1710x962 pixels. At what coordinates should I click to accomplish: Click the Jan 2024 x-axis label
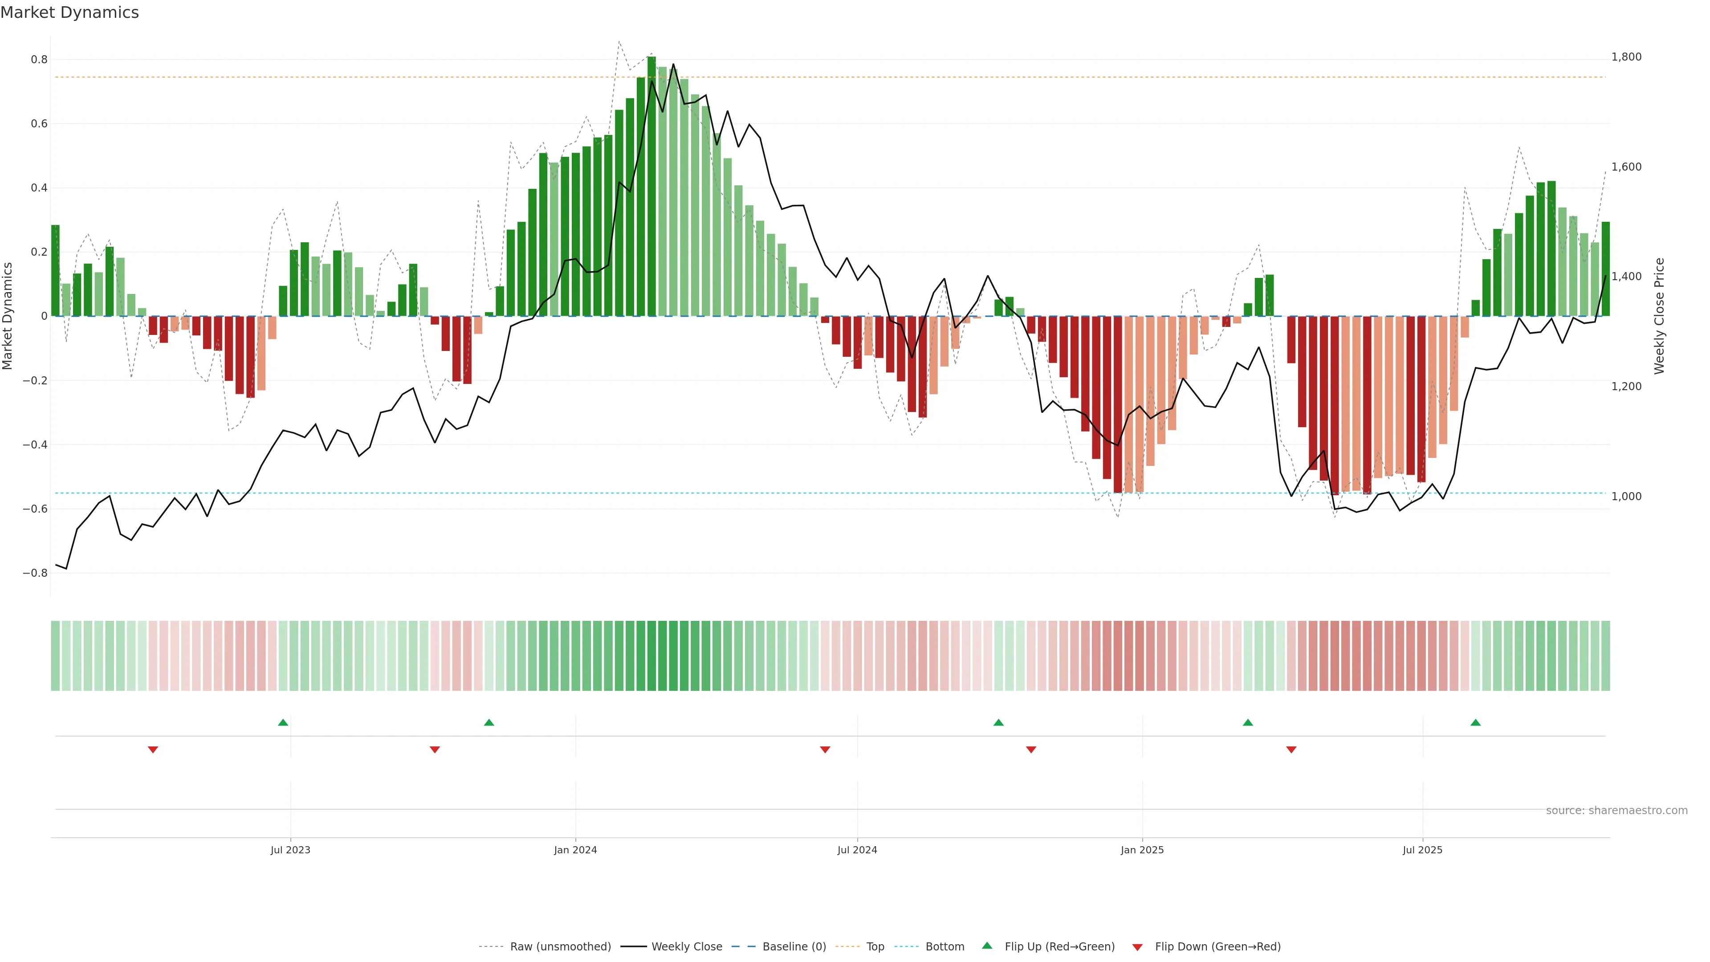pos(575,850)
